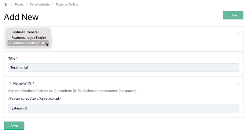Click the Add New page heading
Viewport: 246px width, 133px height.
click(x=21, y=17)
